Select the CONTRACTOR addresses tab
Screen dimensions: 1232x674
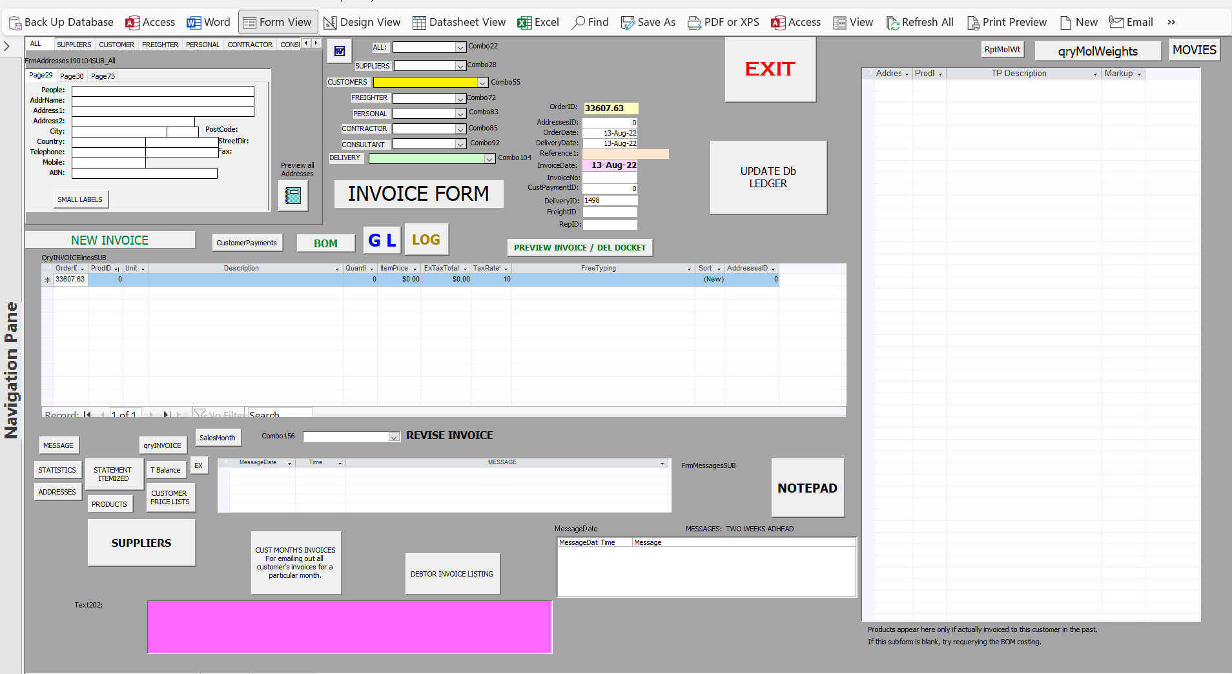pyautogui.click(x=250, y=45)
